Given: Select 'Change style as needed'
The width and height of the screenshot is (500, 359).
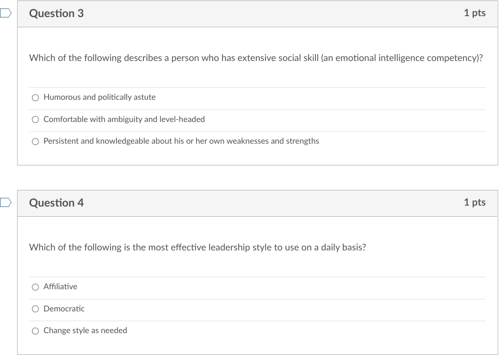Looking at the screenshot, I should click(35, 331).
